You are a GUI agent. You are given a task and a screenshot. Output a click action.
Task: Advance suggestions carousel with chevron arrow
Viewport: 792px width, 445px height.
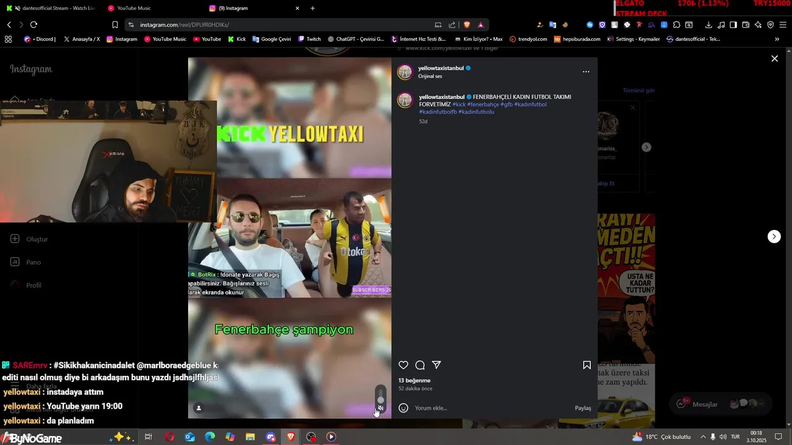tap(647, 147)
